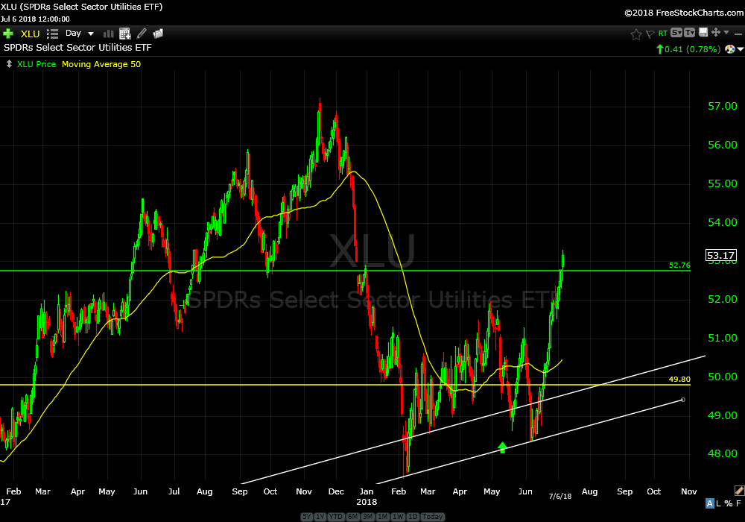Click the flag icon to mark symbol
This screenshot has height=522, width=745.
(x=649, y=34)
